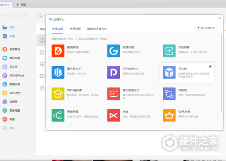Click the WPS会员 title text
The height and width of the screenshot is (161, 226).
coord(184,112)
